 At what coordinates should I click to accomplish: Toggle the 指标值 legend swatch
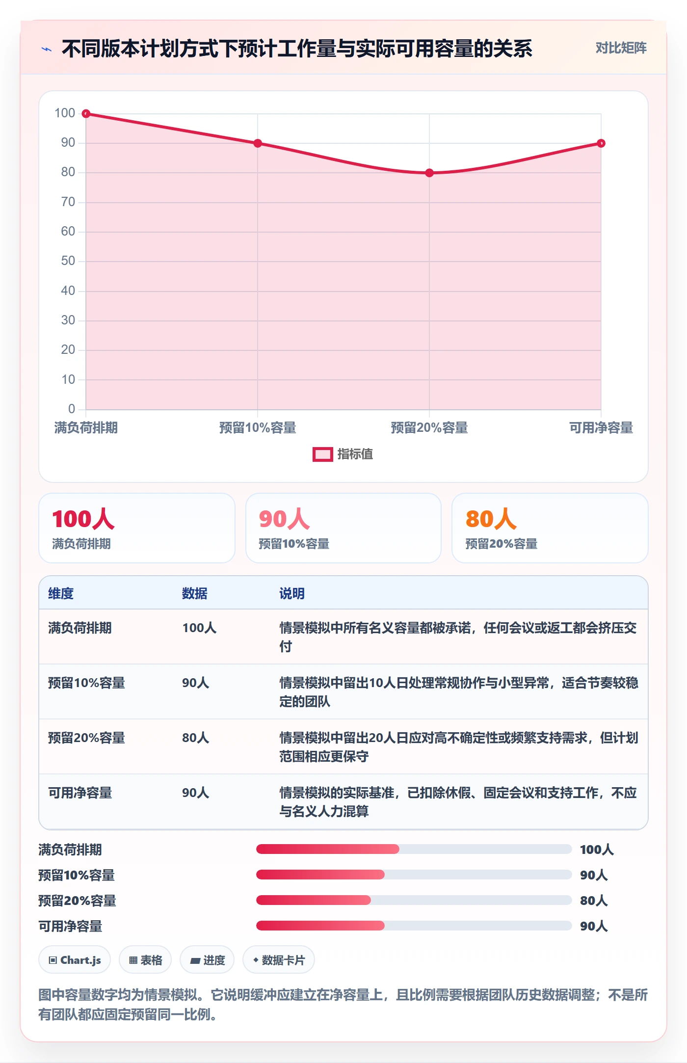[x=323, y=454]
